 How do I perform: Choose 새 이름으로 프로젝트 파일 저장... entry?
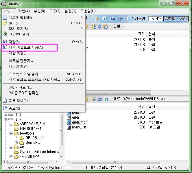(x=44, y=80)
